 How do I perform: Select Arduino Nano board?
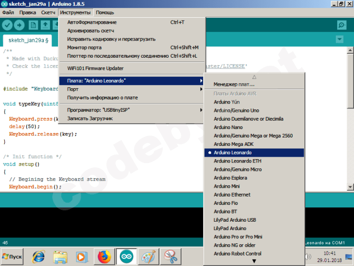point(254,127)
